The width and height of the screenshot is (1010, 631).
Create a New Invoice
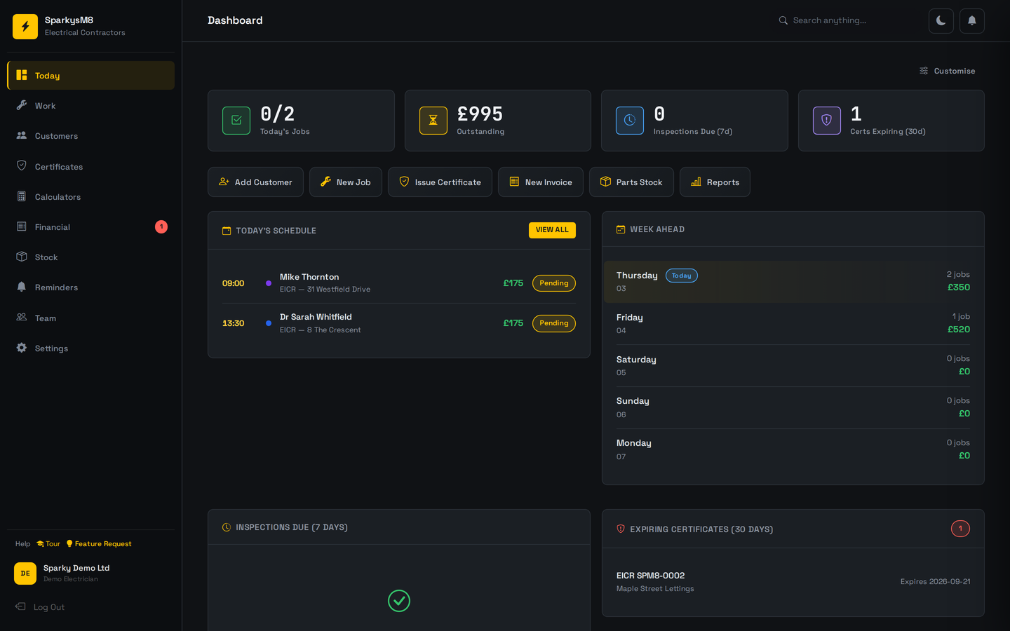541,182
